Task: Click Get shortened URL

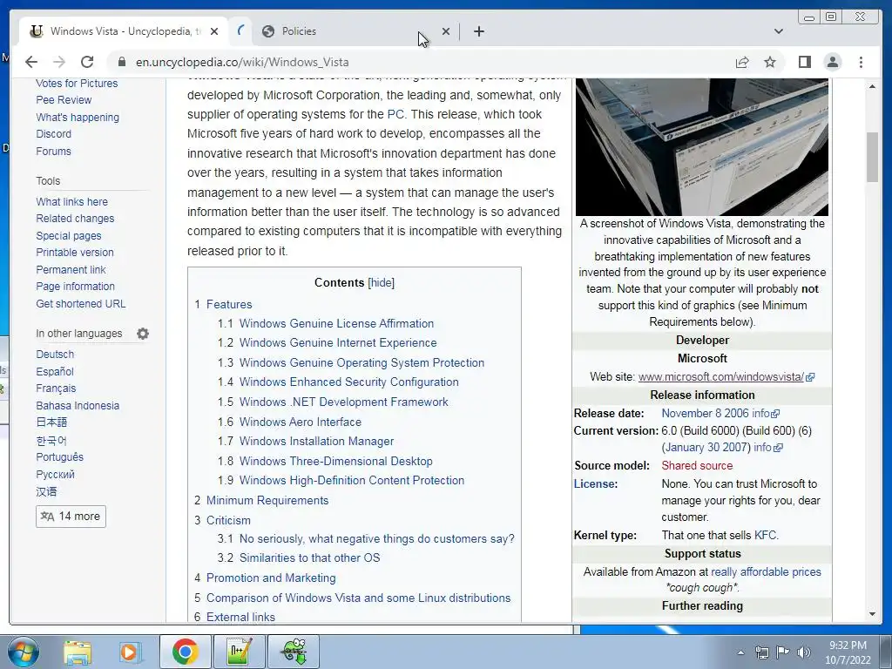Action: [81, 304]
